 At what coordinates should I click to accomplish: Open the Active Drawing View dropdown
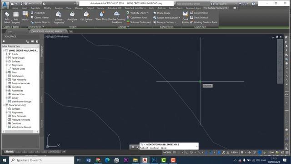20,46
